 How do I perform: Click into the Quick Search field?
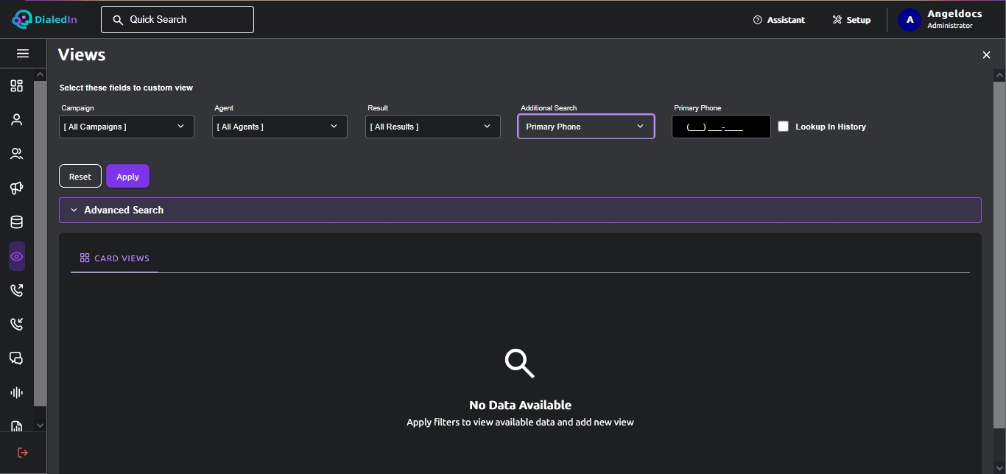[x=177, y=20]
